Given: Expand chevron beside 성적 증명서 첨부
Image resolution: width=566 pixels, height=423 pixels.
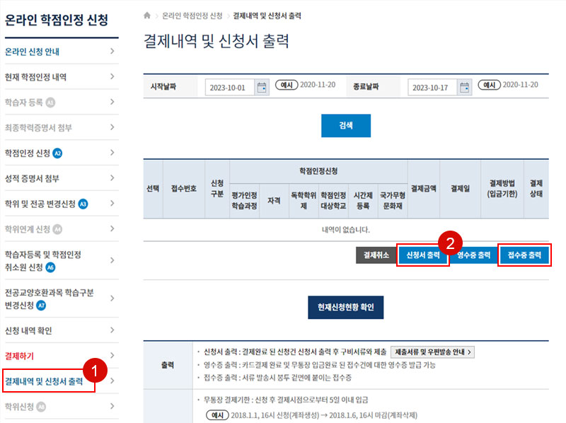Looking at the screenshot, I should click(112, 178).
